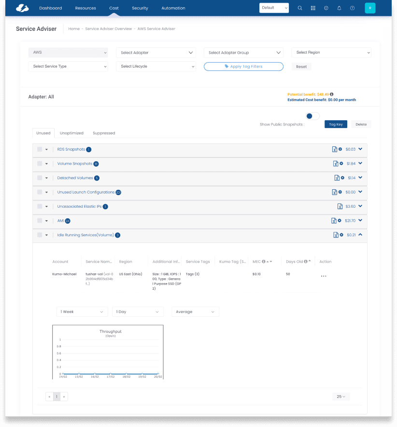Open the Cost menu in the navigation bar
Viewport: 397px width, 427px height.
(113, 8)
